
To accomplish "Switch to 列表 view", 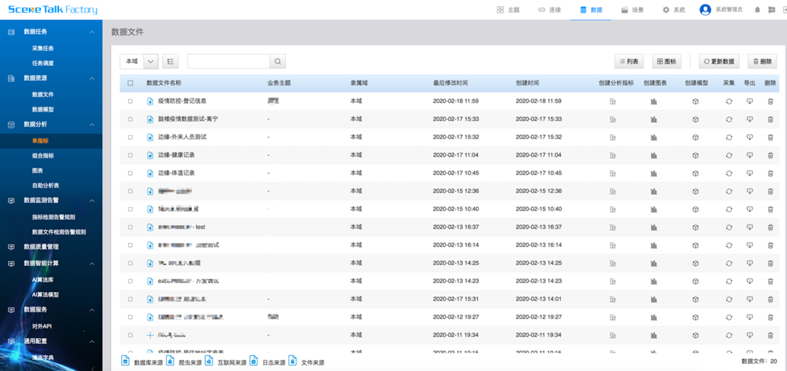I will point(630,61).
